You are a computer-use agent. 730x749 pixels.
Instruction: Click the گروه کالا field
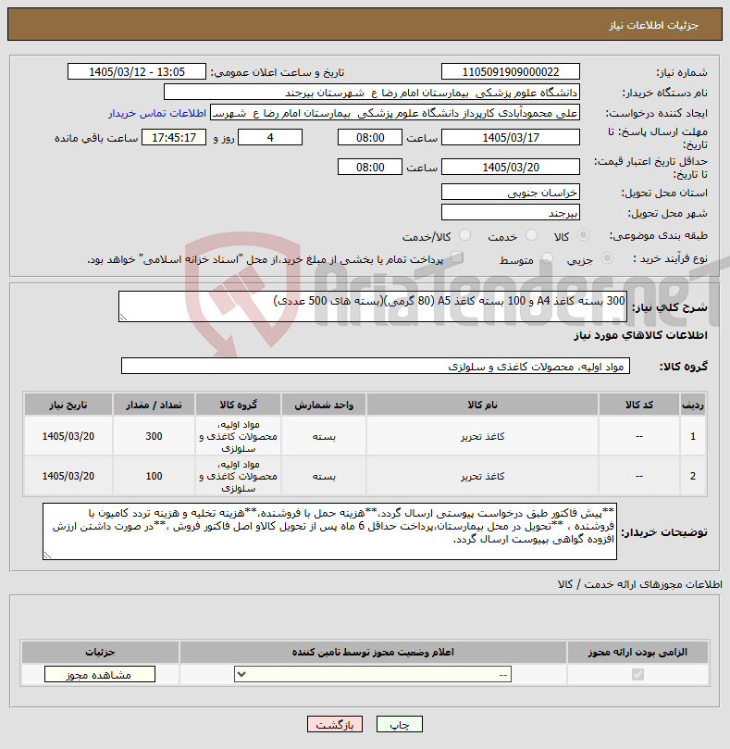[x=376, y=366]
